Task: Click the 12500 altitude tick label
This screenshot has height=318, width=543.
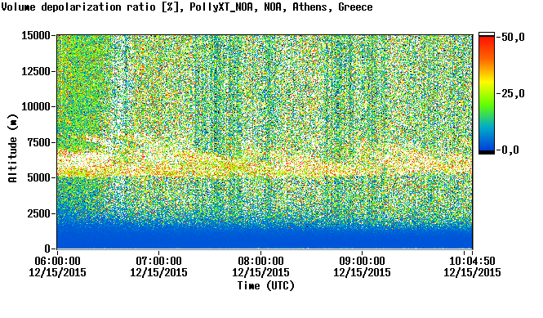Action: [x=36, y=71]
